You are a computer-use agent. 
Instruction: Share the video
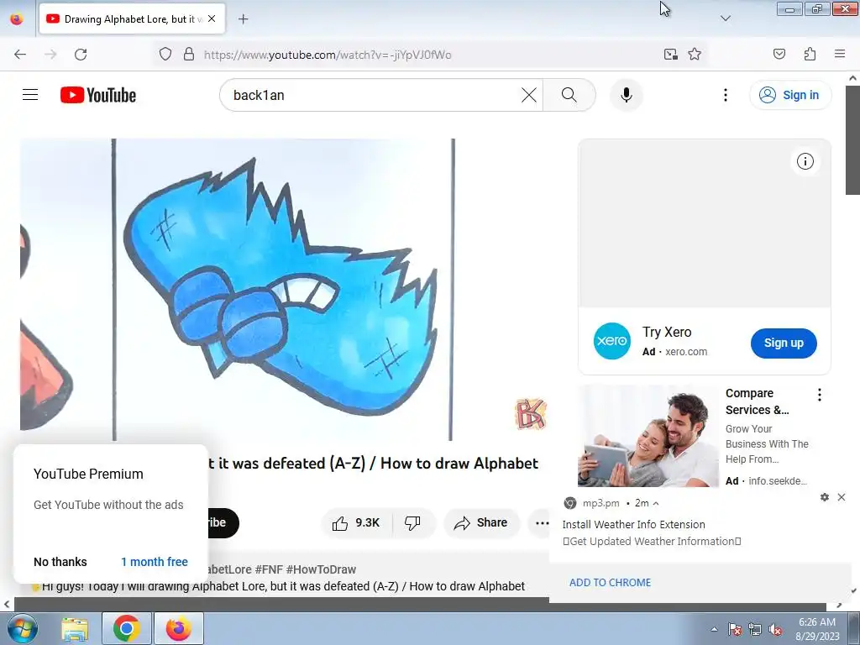tap(480, 522)
